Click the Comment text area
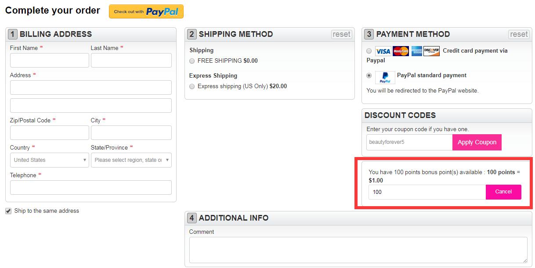 point(358,250)
